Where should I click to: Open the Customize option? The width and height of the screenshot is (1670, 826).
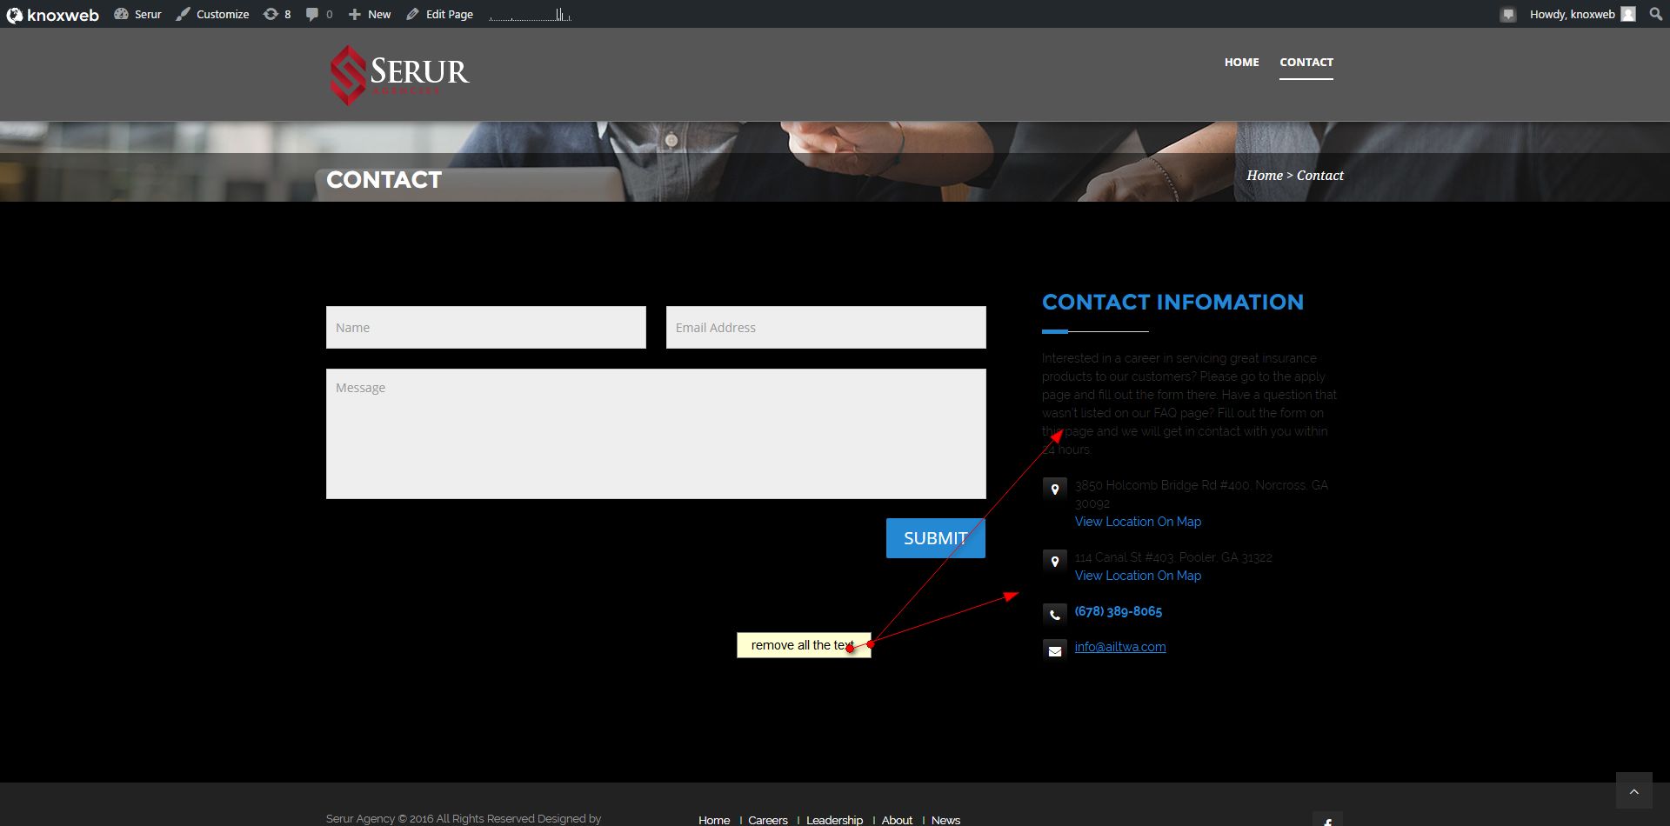pyautogui.click(x=212, y=15)
